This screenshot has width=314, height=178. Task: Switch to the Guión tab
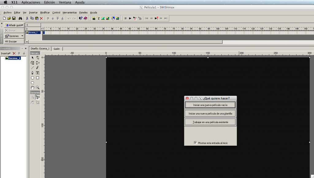coord(57,49)
